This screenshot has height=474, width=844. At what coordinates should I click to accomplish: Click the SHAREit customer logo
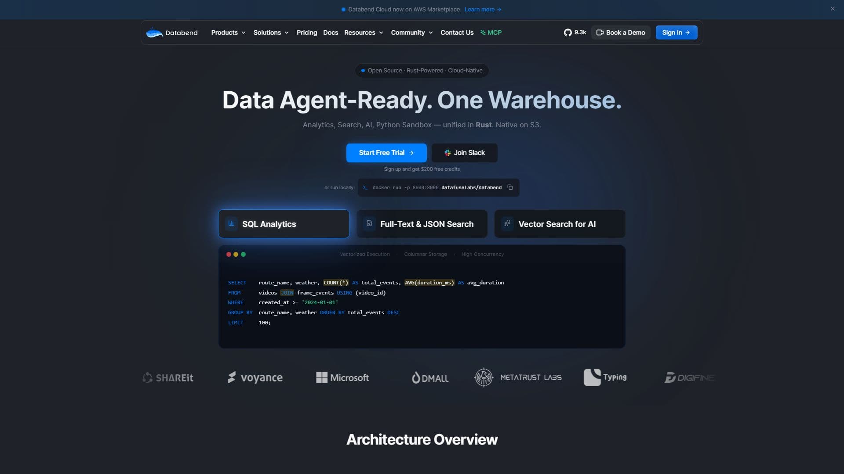click(168, 377)
